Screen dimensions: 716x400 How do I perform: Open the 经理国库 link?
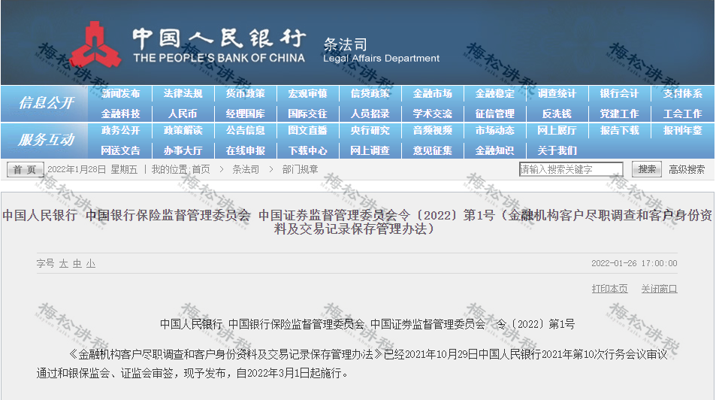pos(245,114)
